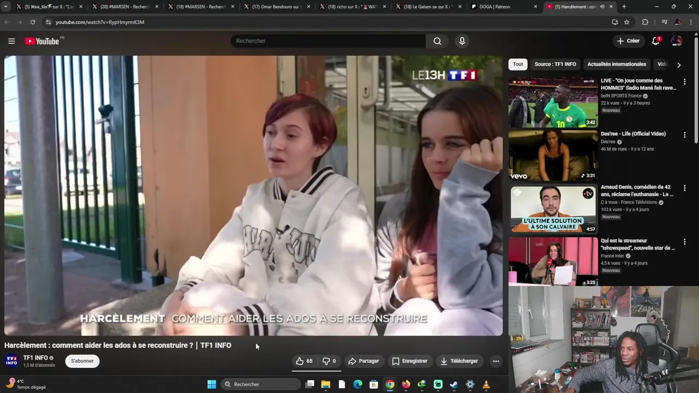Open the TF1 INFO channel avatar
The height and width of the screenshot is (393, 699).
click(x=11, y=361)
